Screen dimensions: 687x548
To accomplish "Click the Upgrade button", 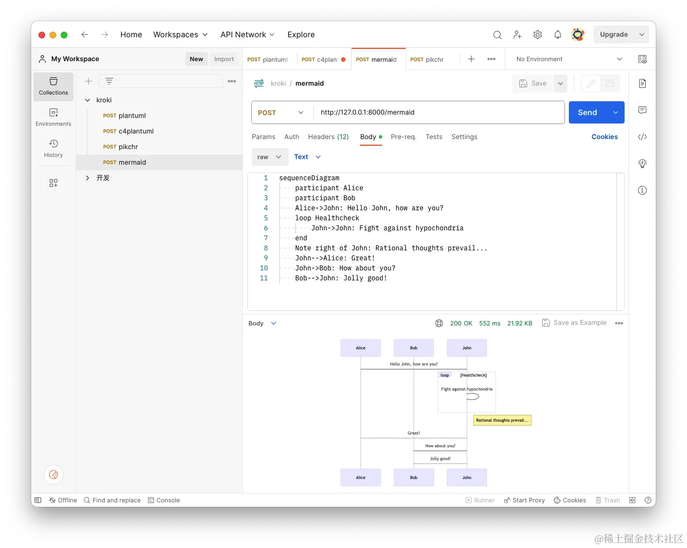I will tap(614, 34).
